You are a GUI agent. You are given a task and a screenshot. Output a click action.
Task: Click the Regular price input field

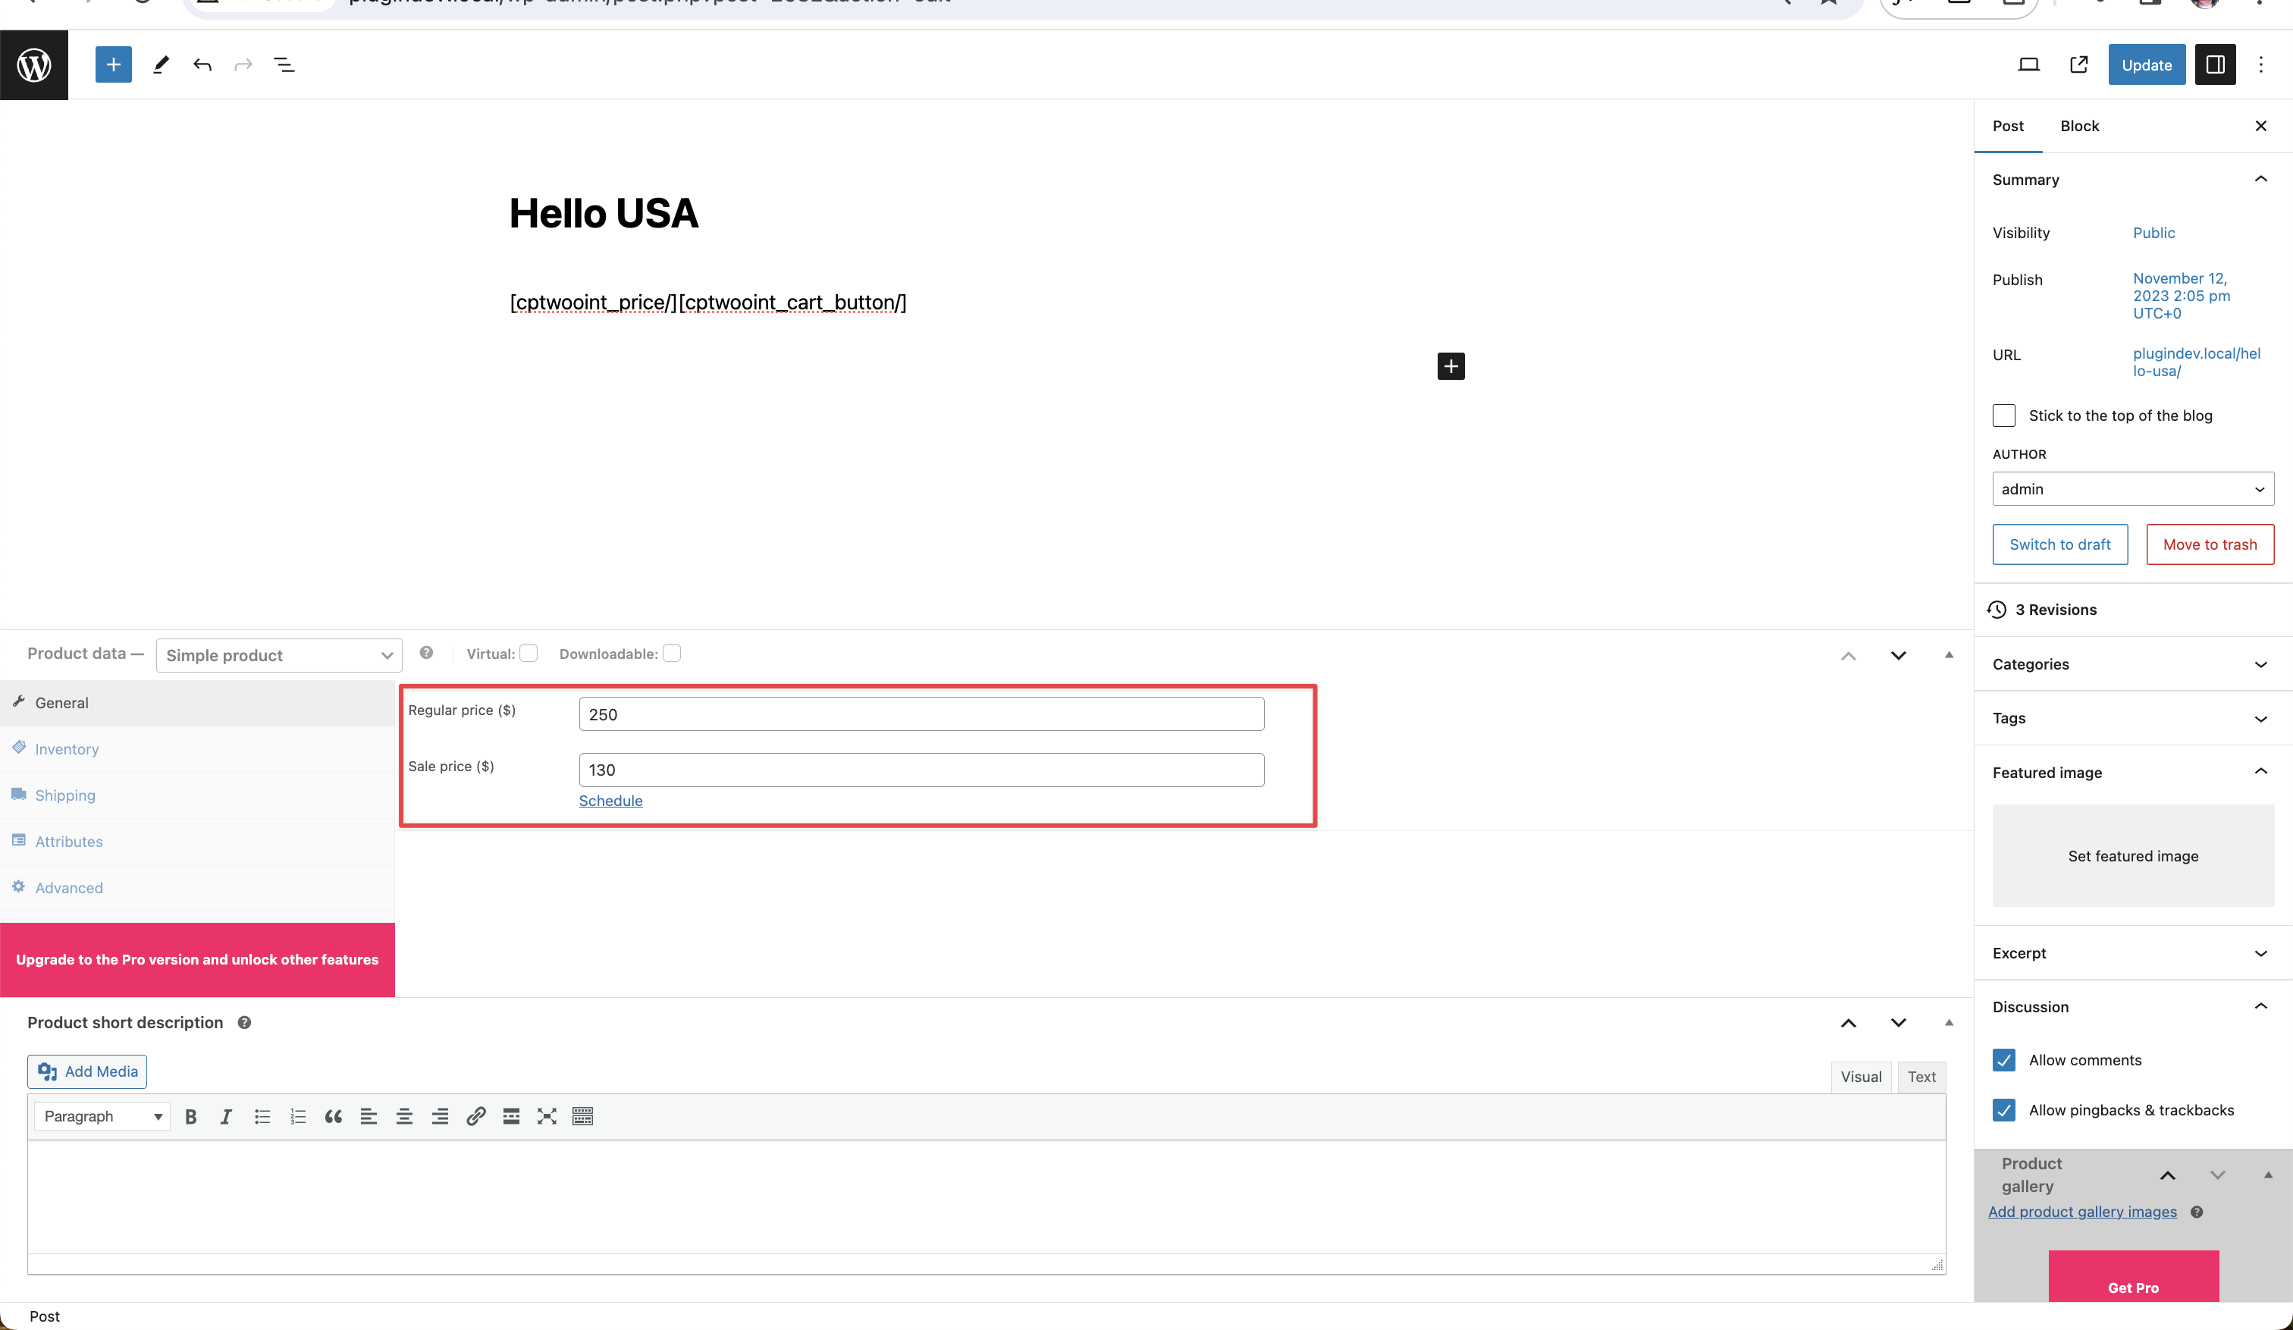[x=921, y=714]
